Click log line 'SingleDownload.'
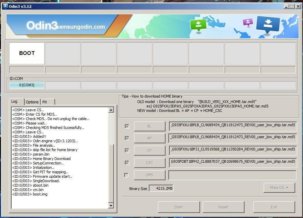The height and width of the screenshot is (218, 303). [x=36, y=181]
